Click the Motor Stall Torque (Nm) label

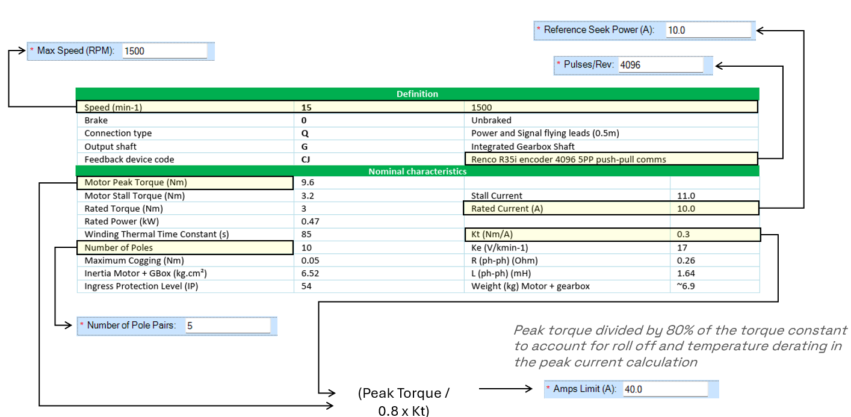[134, 196]
